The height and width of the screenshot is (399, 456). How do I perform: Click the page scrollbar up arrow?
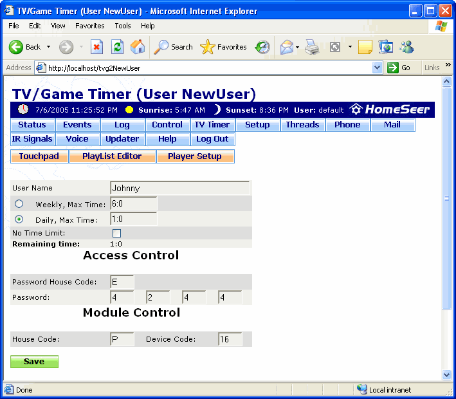click(x=446, y=82)
